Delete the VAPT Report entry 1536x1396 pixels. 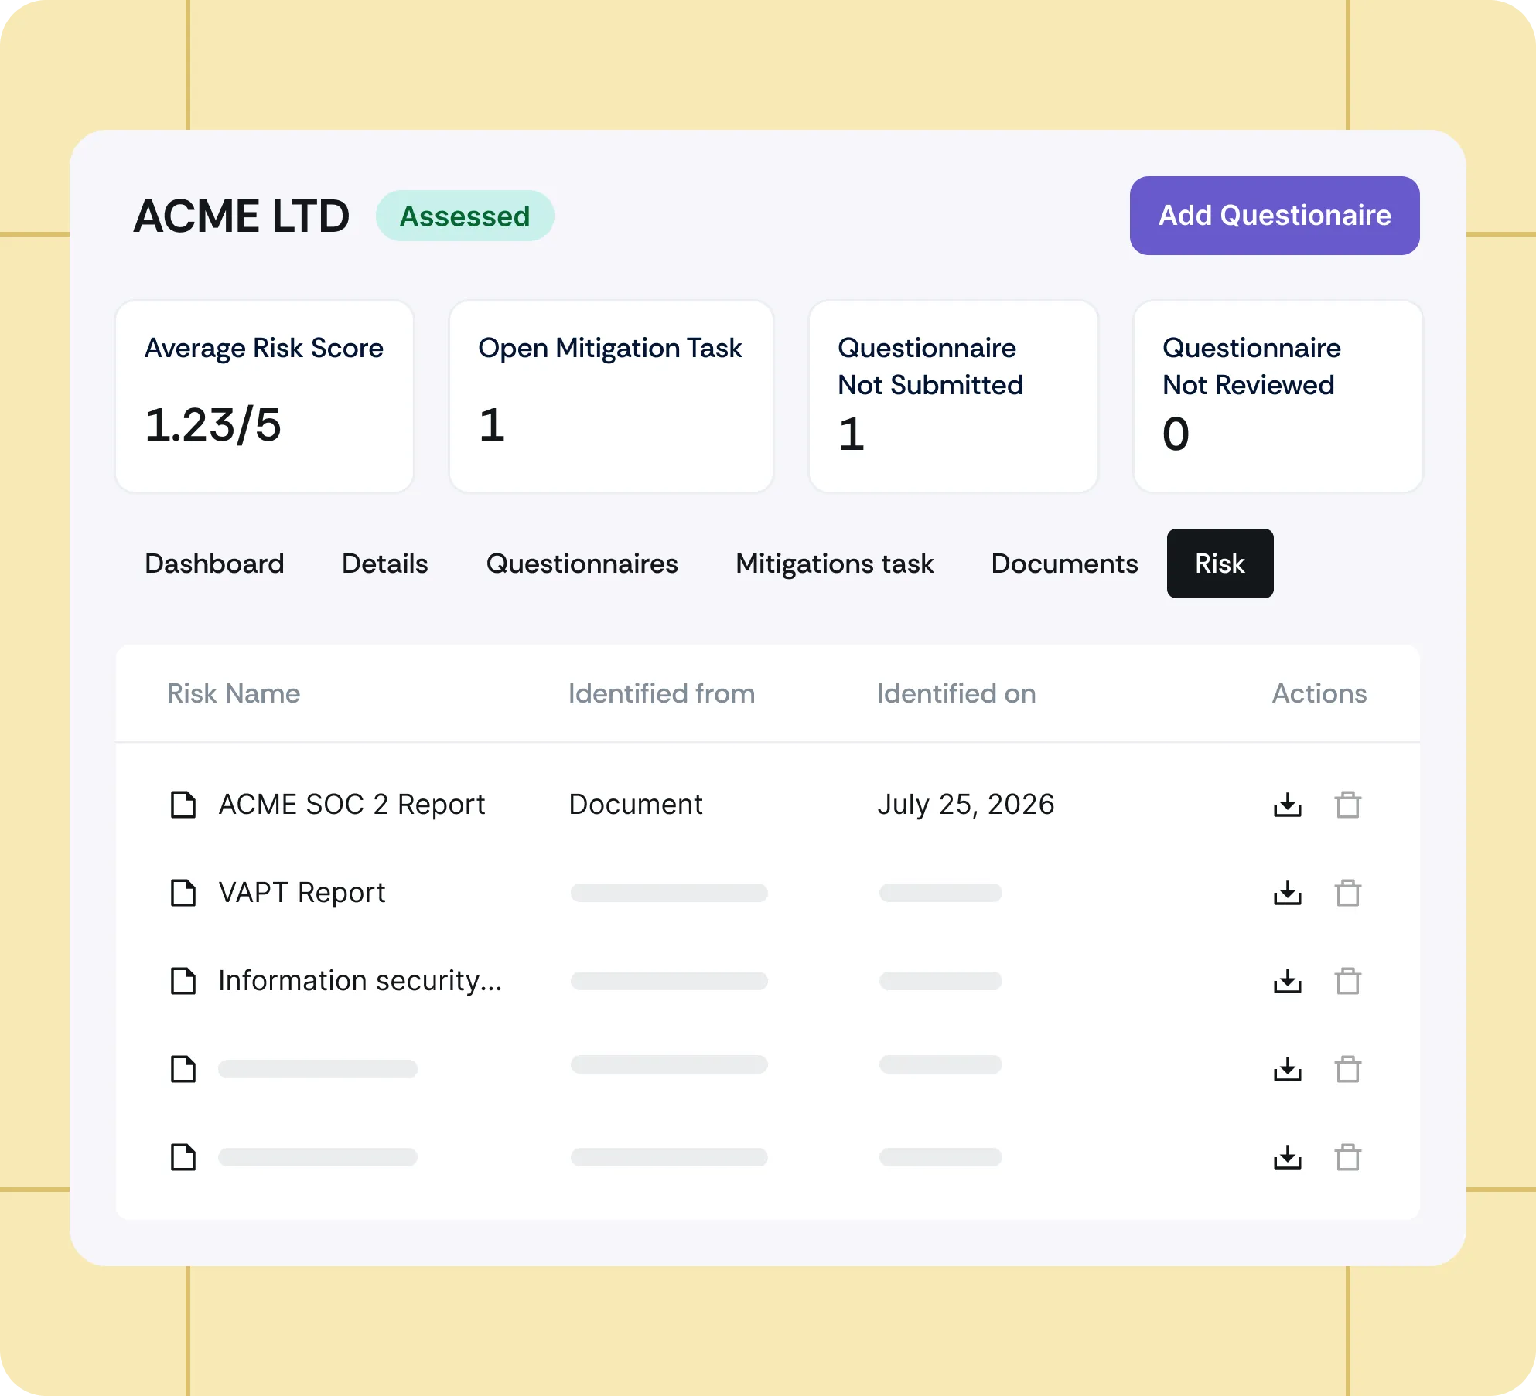click(1347, 893)
